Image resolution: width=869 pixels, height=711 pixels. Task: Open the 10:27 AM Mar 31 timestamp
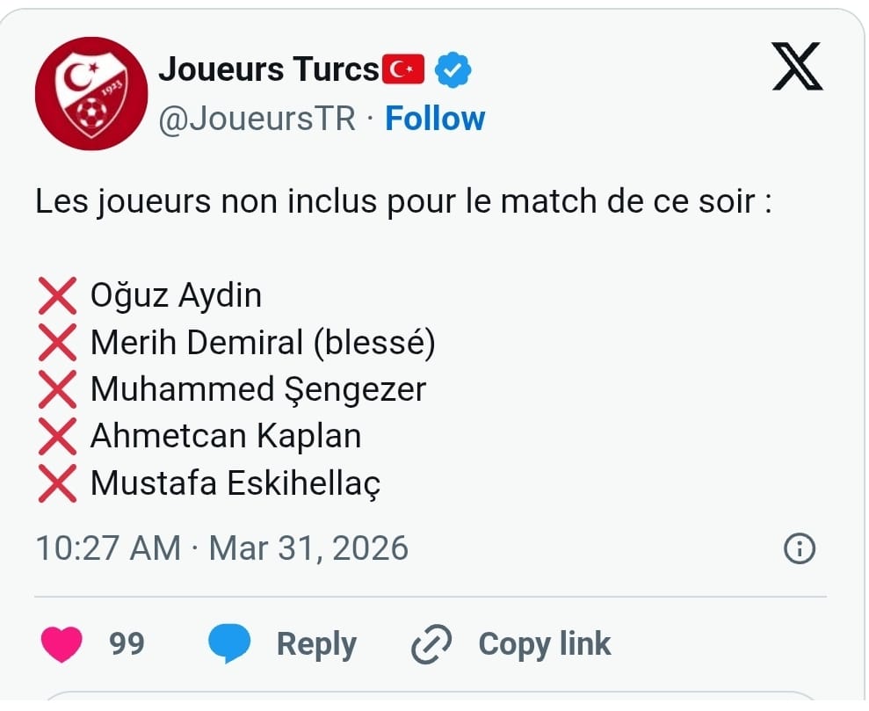(222, 548)
